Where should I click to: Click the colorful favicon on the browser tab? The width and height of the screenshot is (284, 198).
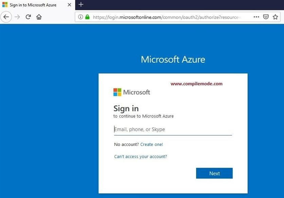(x=4, y=5)
